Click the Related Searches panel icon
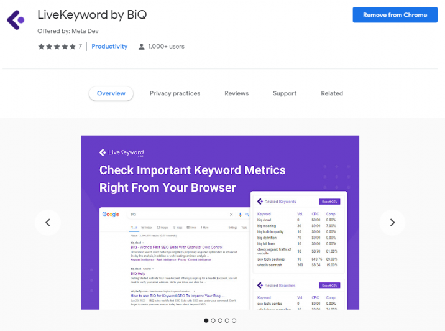Image resolution: width=445 pixels, height=331 pixels. pos(260,285)
